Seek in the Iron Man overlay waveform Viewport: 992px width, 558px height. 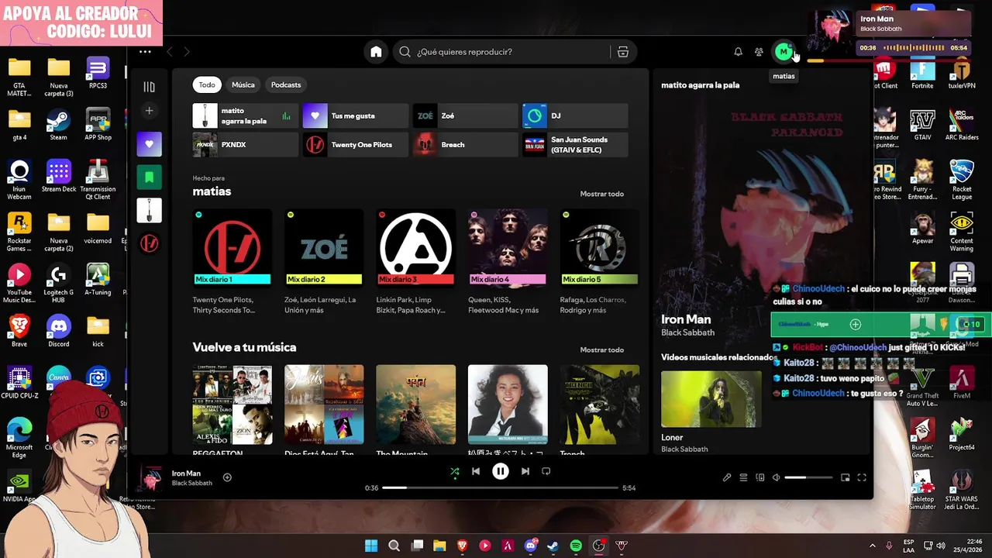coord(914,48)
